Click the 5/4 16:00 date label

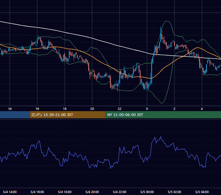(37, 192)
